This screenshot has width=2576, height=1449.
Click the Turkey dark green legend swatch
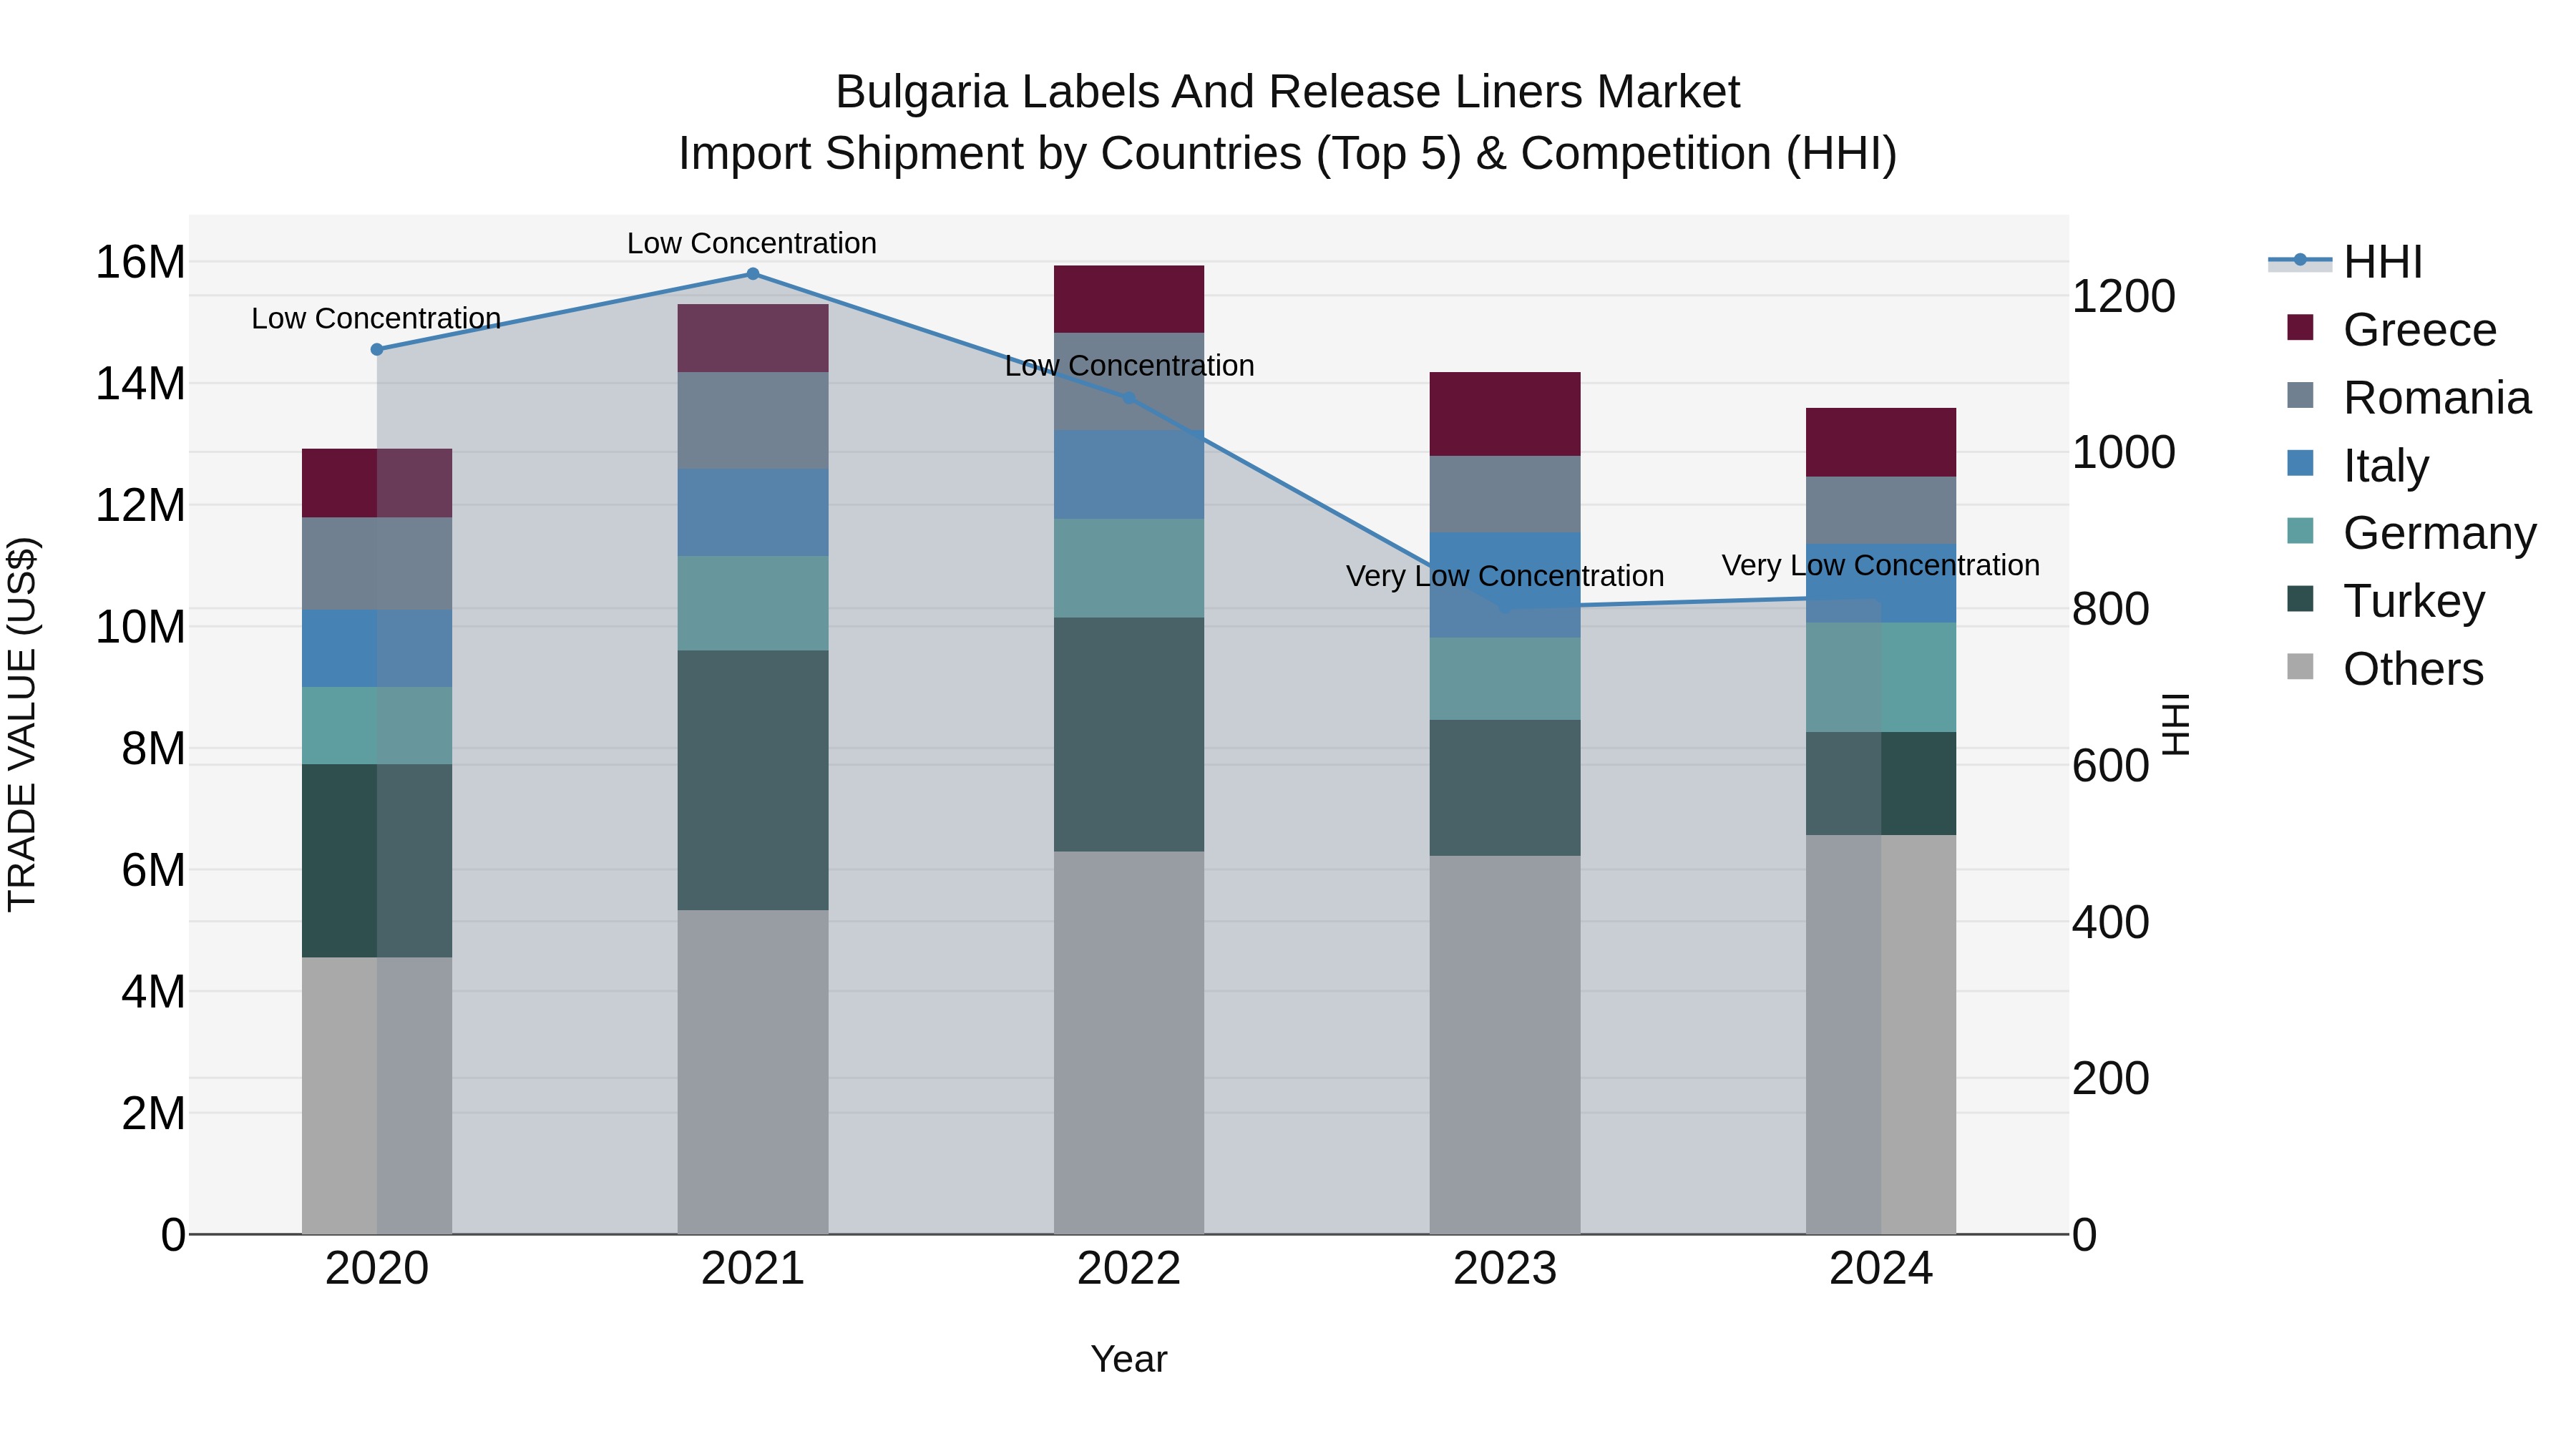[x=2300, y=598]
